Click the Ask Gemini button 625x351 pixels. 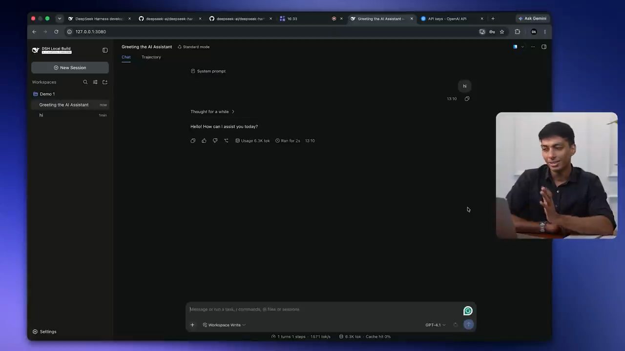click(533, 19)
